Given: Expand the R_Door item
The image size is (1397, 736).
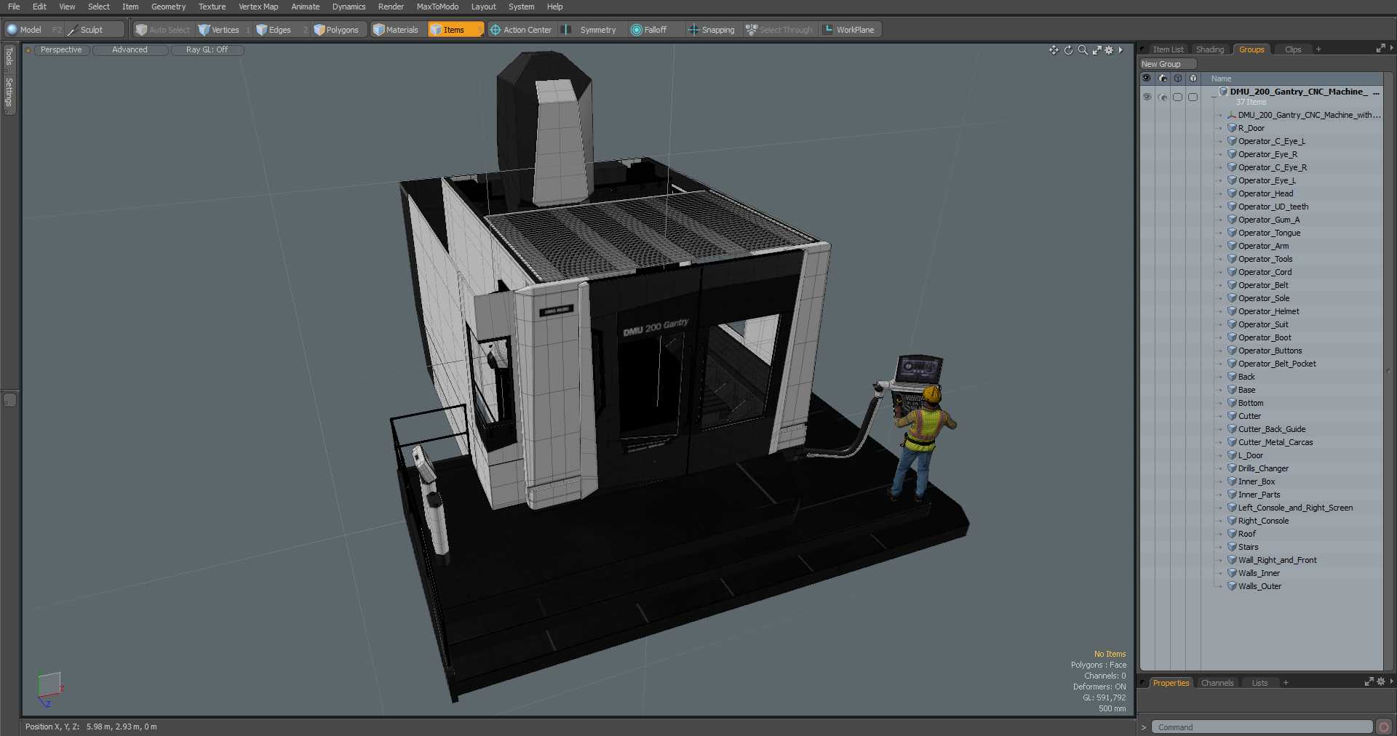Looking at the screenshot, I should [x=1220, y=129].
